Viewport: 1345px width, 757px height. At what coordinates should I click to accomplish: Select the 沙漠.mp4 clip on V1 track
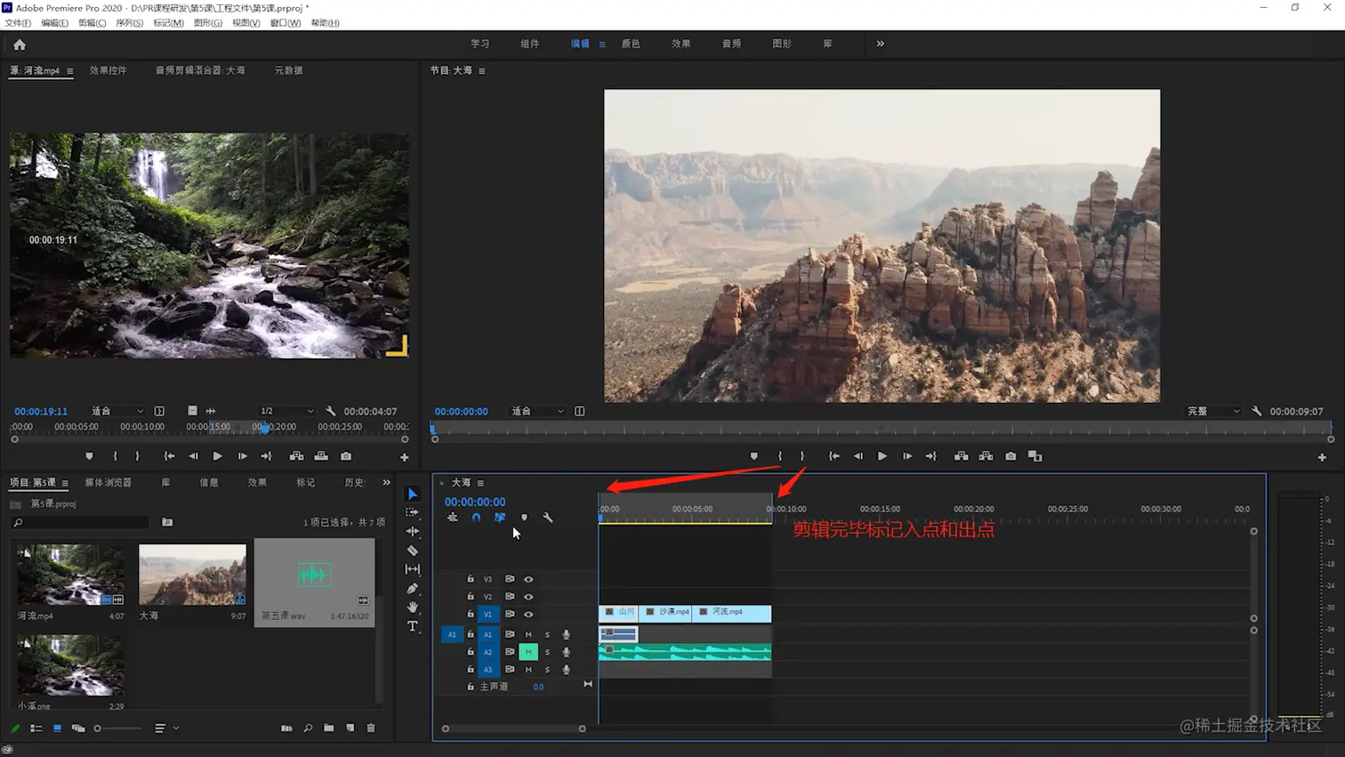[666, 613]
